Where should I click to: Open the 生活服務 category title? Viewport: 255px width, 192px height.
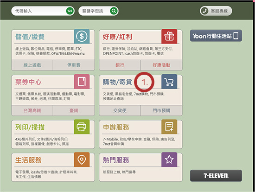tap(28, 160)
